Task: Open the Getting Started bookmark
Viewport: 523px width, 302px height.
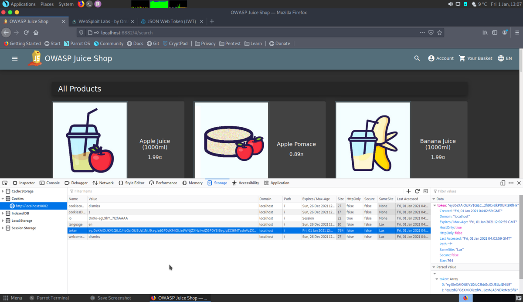Action: tap(22, 44)
